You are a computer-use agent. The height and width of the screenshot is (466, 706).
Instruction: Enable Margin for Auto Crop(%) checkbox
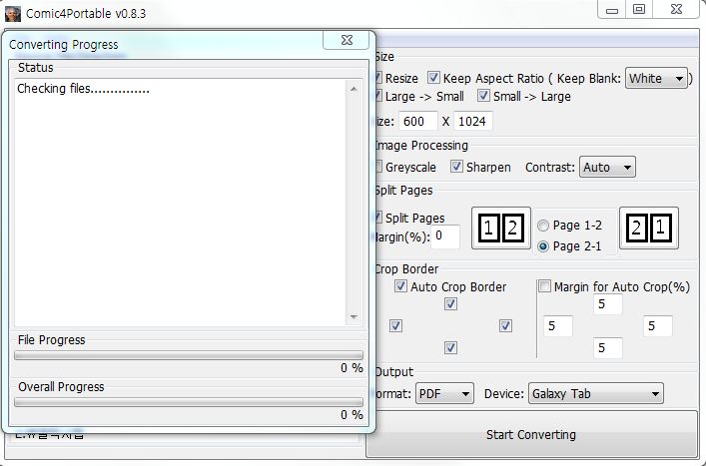[544, 286]
